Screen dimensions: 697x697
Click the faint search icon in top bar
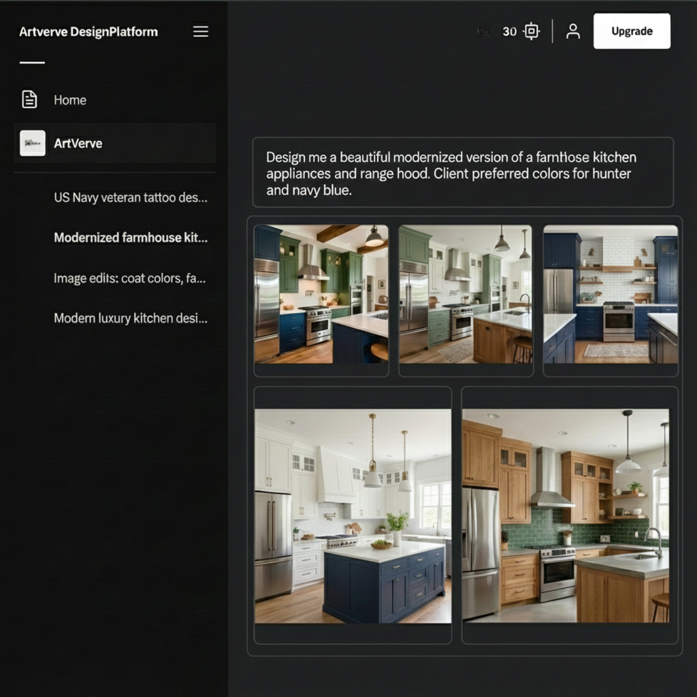pyautogui.click(x=483, y=31)
